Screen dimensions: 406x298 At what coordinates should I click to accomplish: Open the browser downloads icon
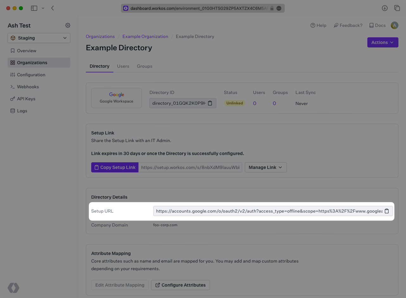click(385, 8)
